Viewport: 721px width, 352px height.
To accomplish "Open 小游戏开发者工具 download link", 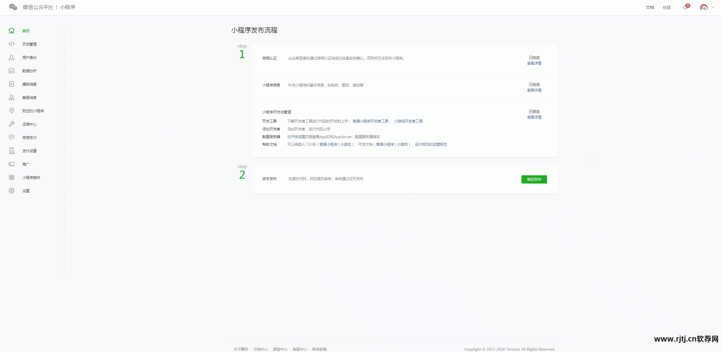I will (x=408, y=121).
